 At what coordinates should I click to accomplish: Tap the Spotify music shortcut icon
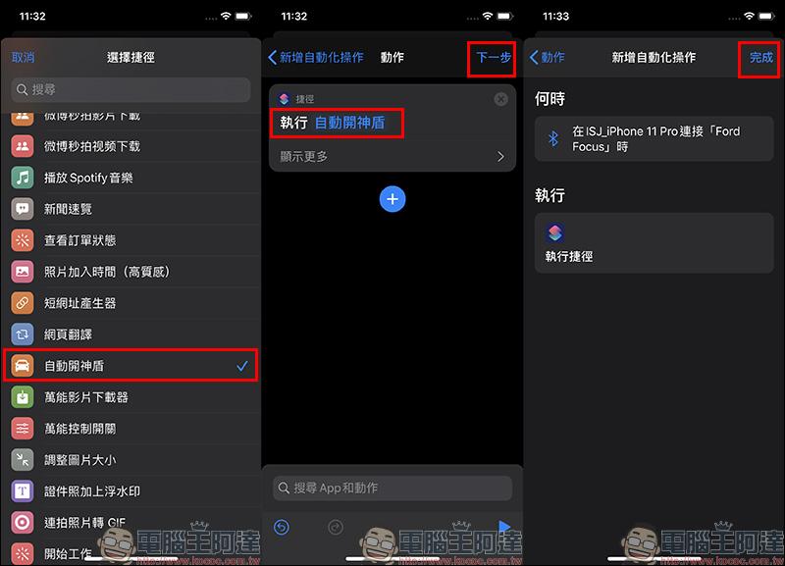pos(22,178)
